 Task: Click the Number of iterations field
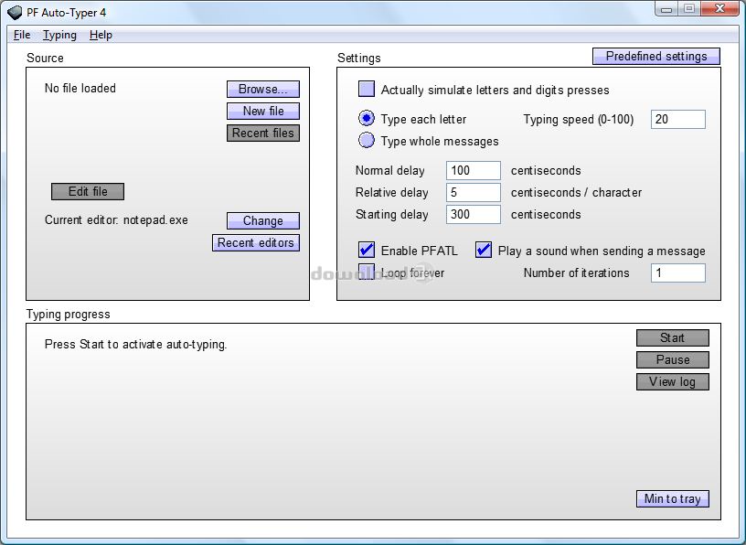tap(678, 272)
